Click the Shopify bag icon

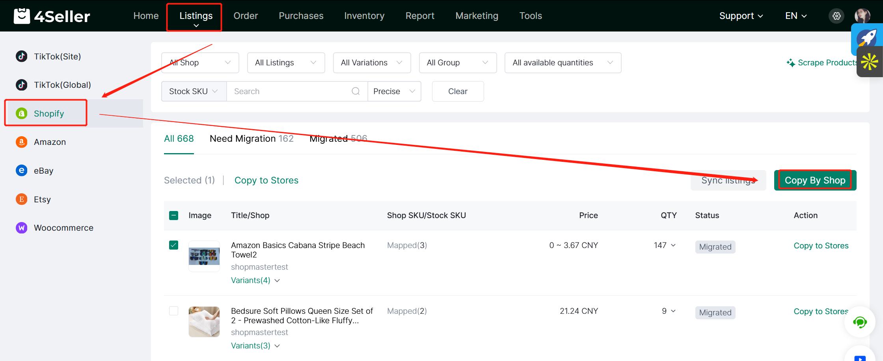pos(21,113)
